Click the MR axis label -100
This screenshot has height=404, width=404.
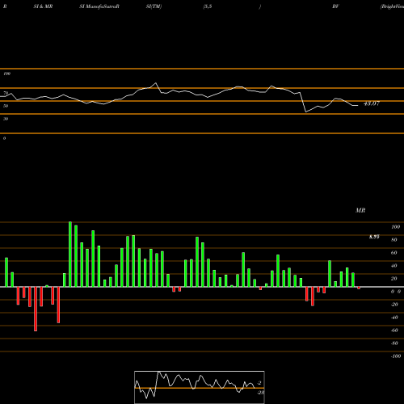click(396, 356)
